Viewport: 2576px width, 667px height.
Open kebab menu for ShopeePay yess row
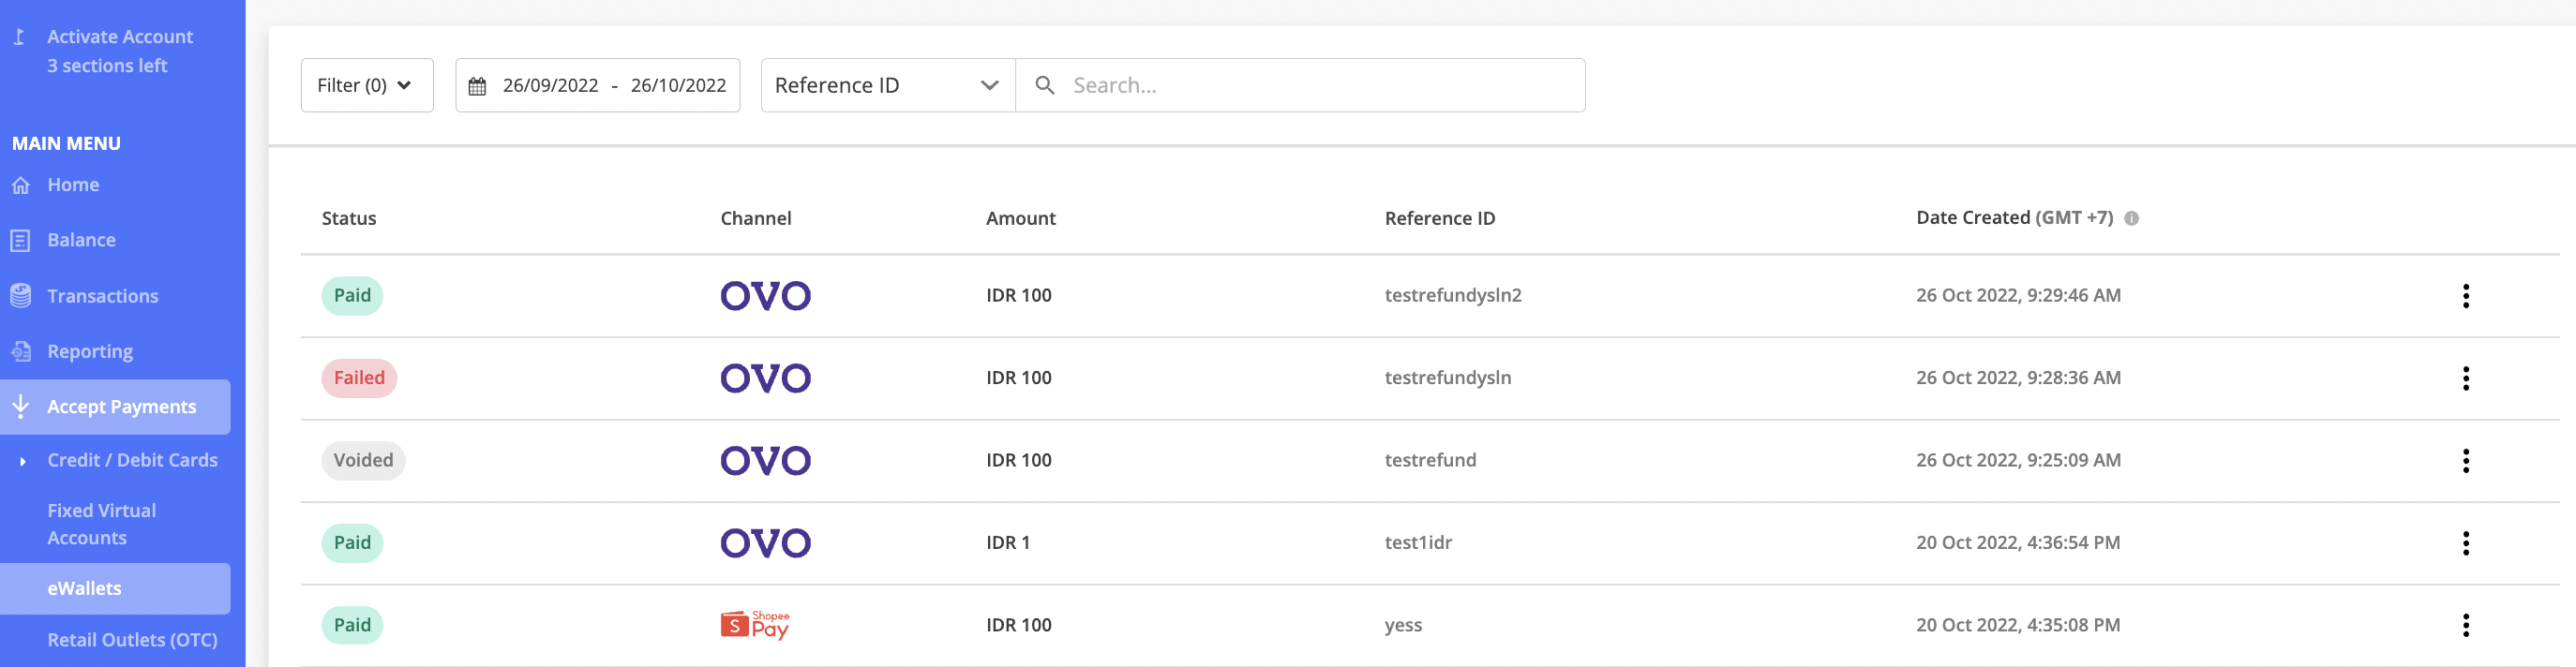click(2465, 625)
